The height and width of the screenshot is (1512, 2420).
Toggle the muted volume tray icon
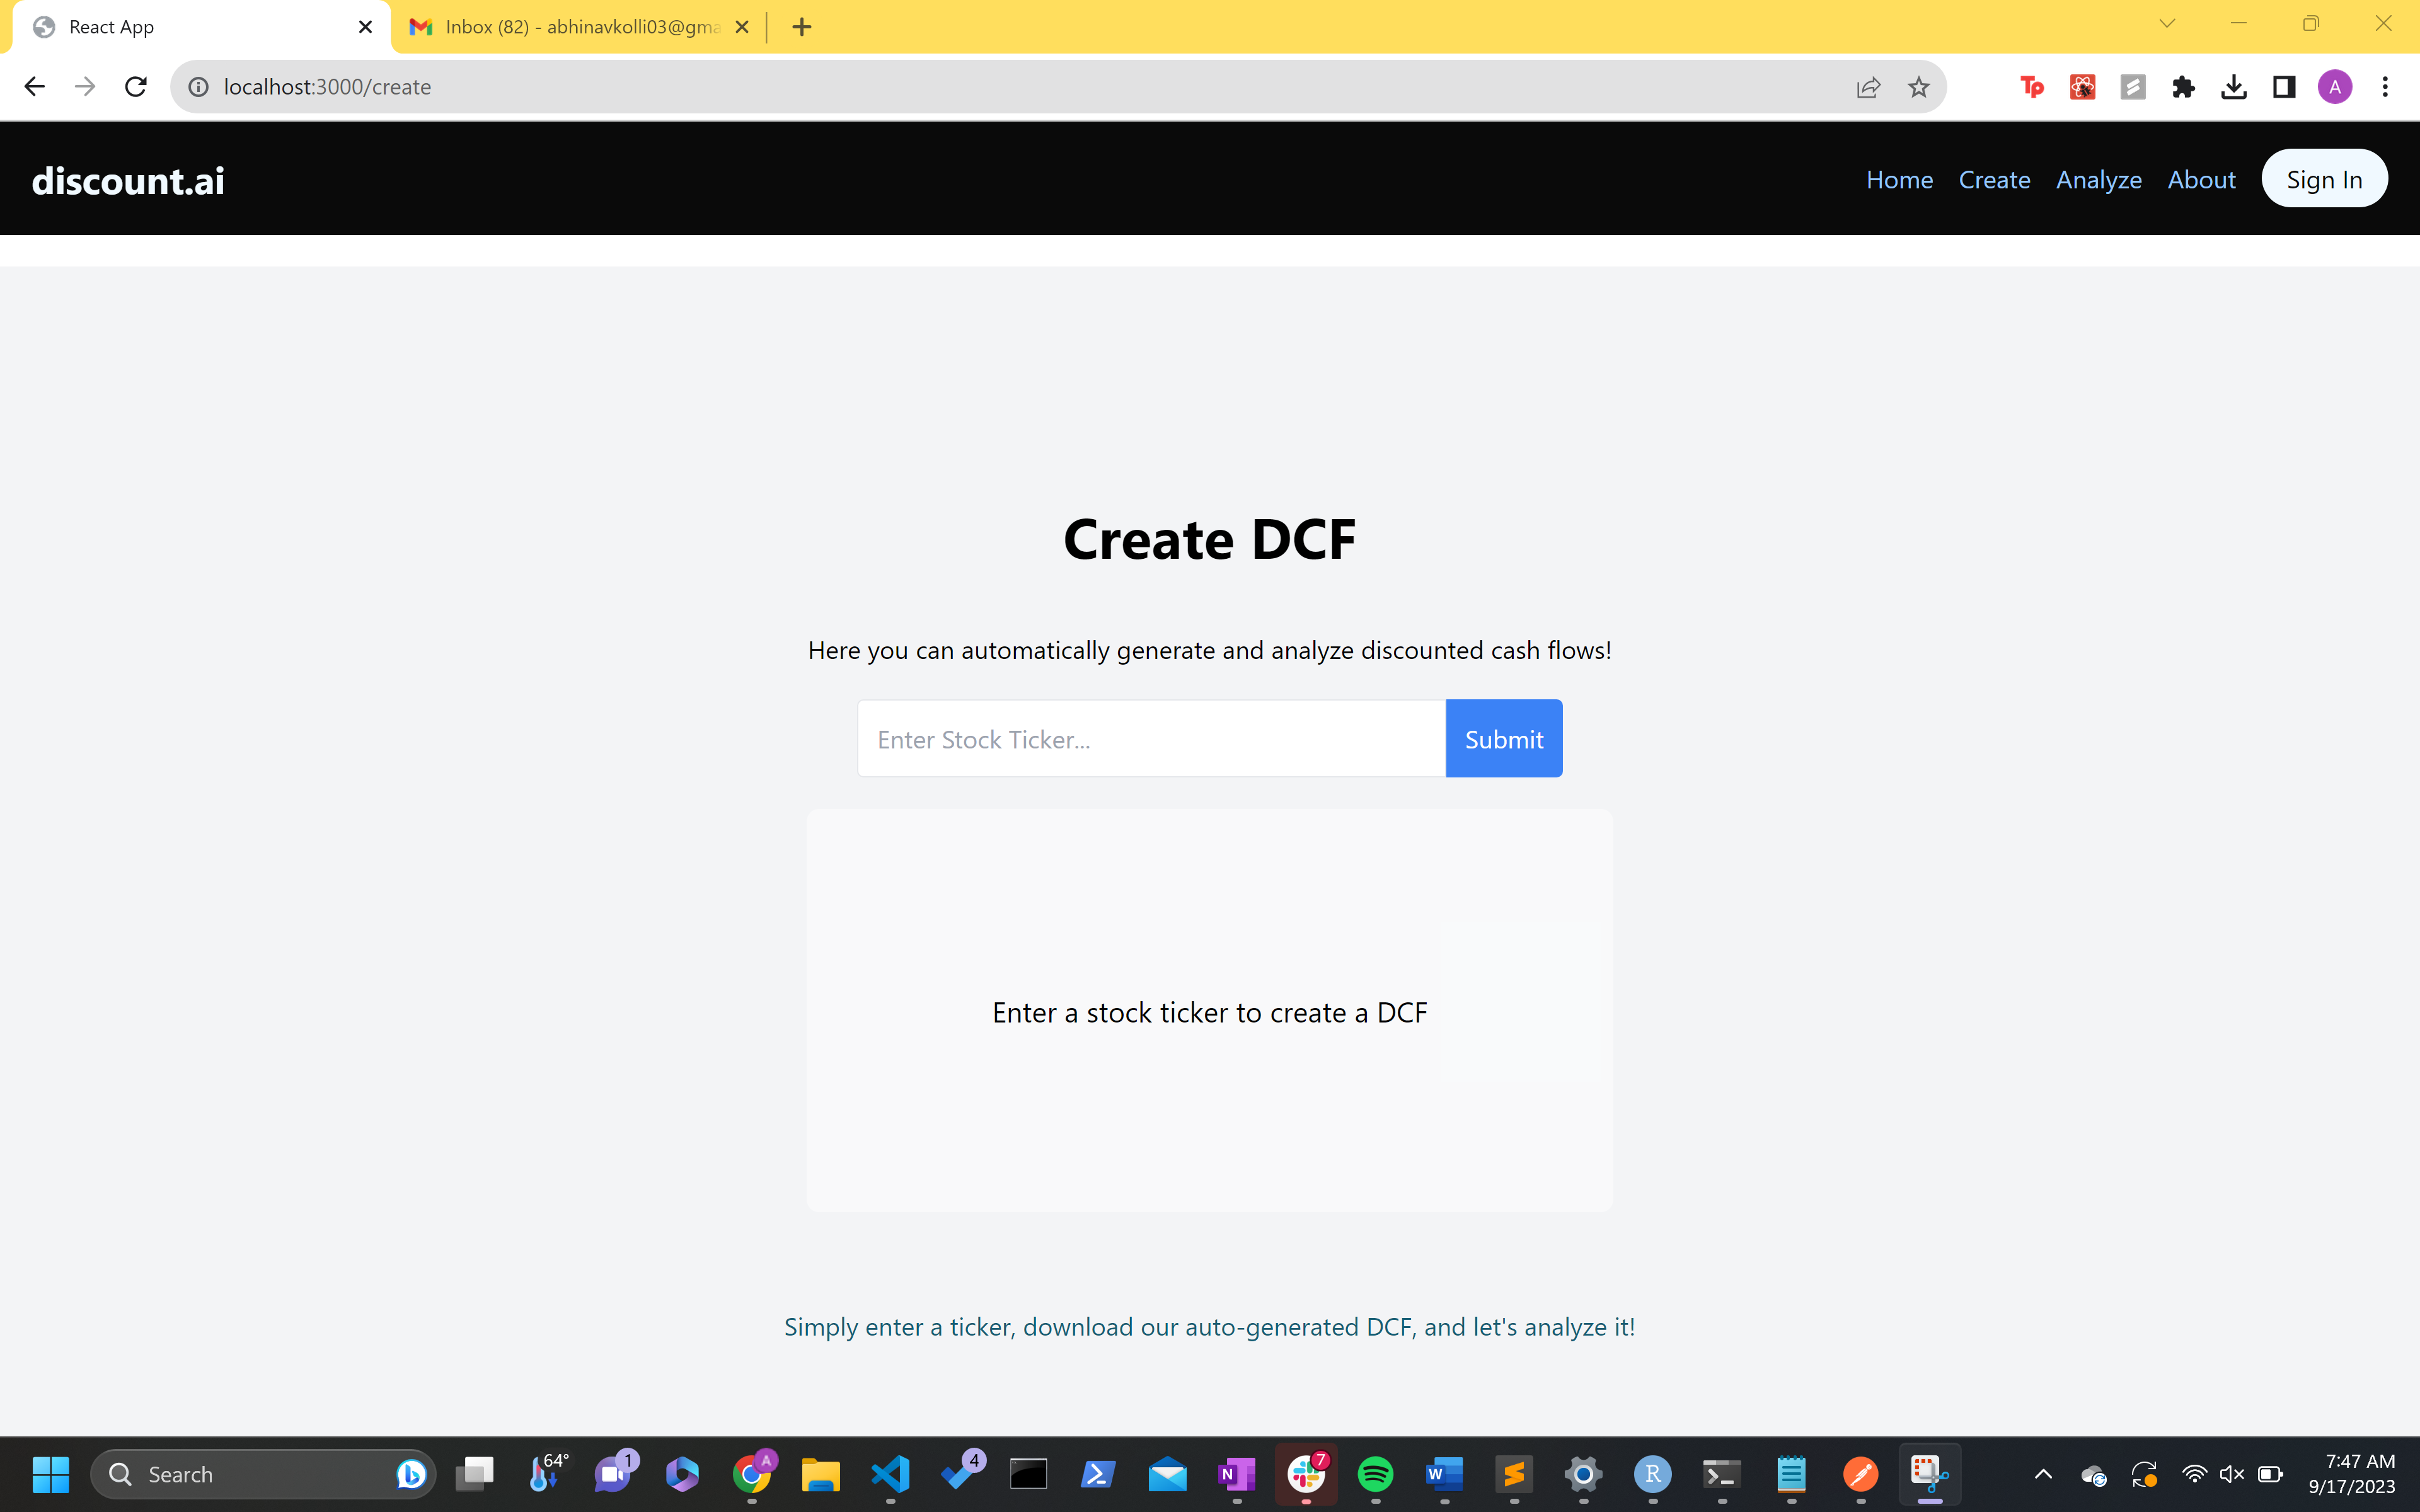tap(2231, 1474)
